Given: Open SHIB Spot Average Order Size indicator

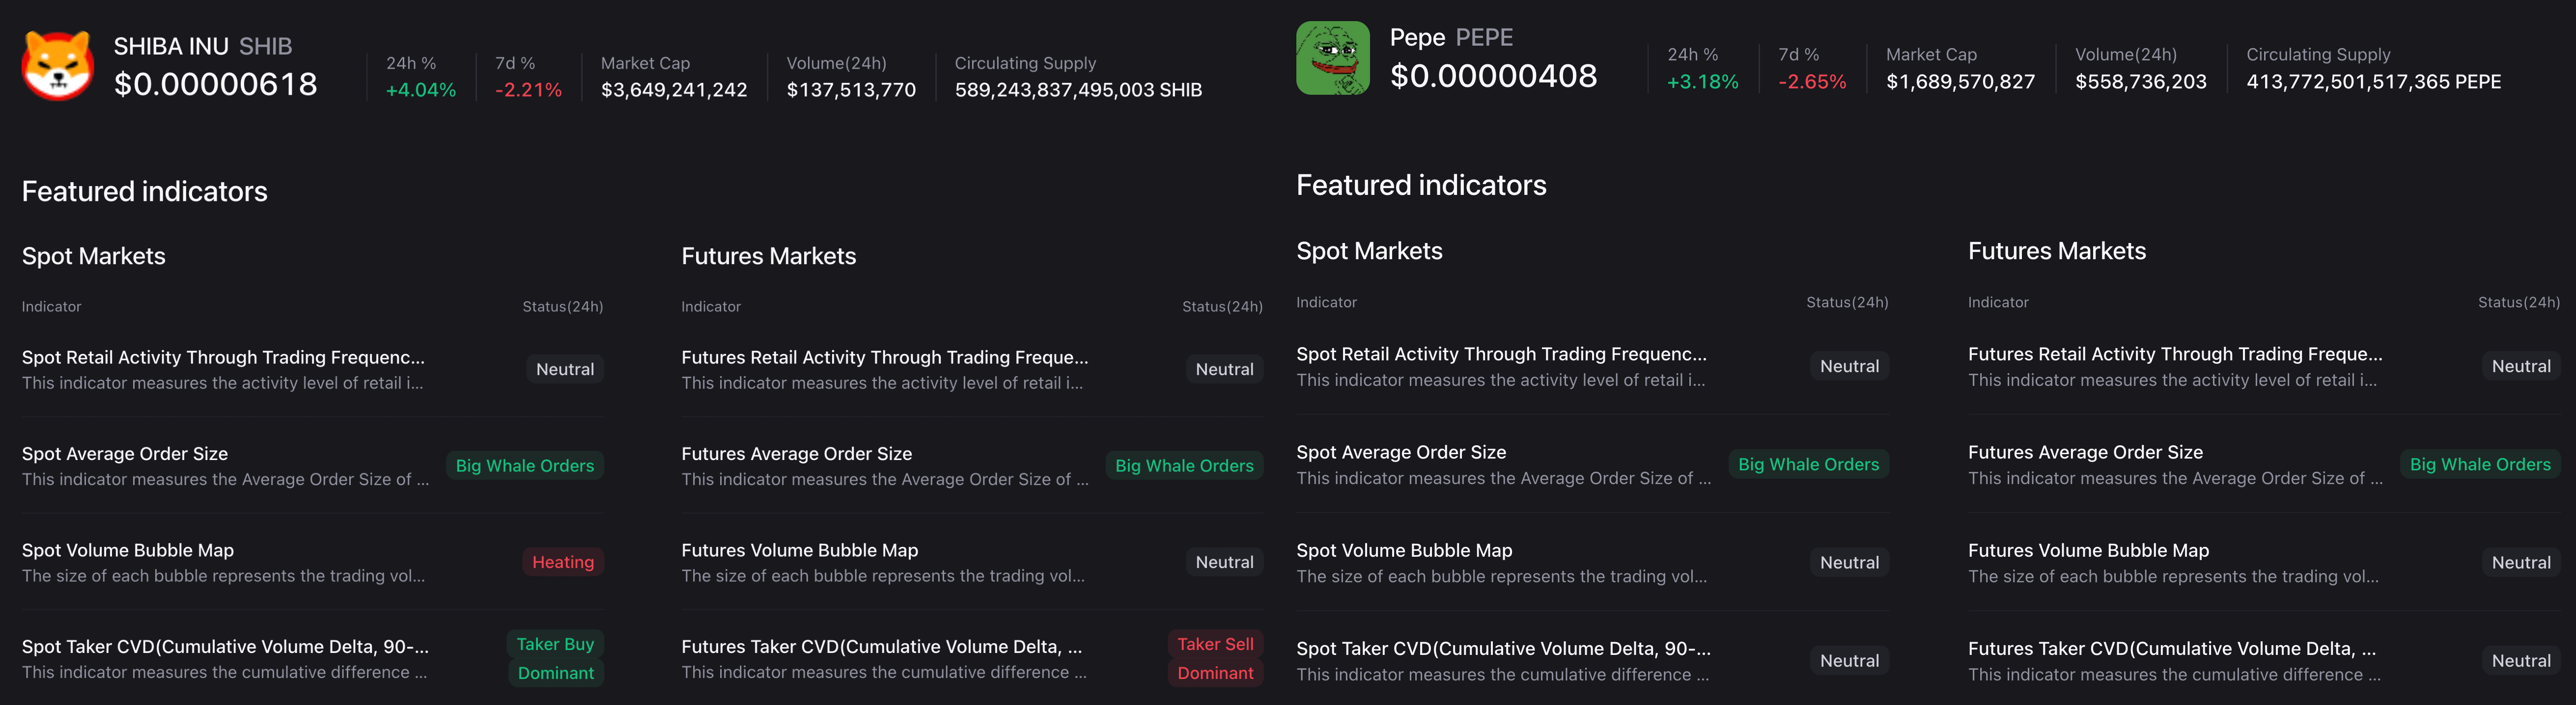Looking at the screenshot, I should (125, 454).
